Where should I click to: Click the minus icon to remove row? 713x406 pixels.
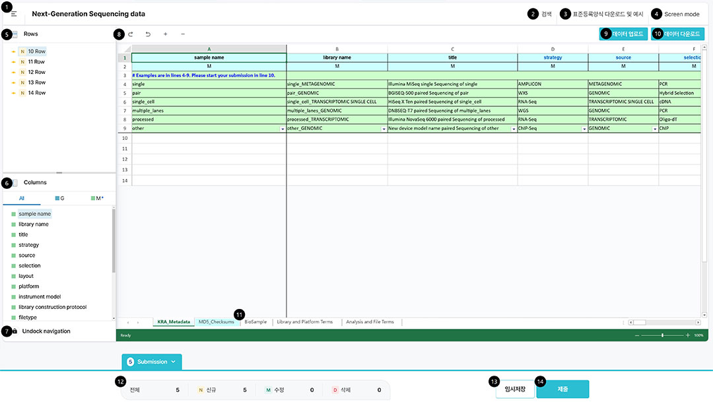(x=183, y=34)
